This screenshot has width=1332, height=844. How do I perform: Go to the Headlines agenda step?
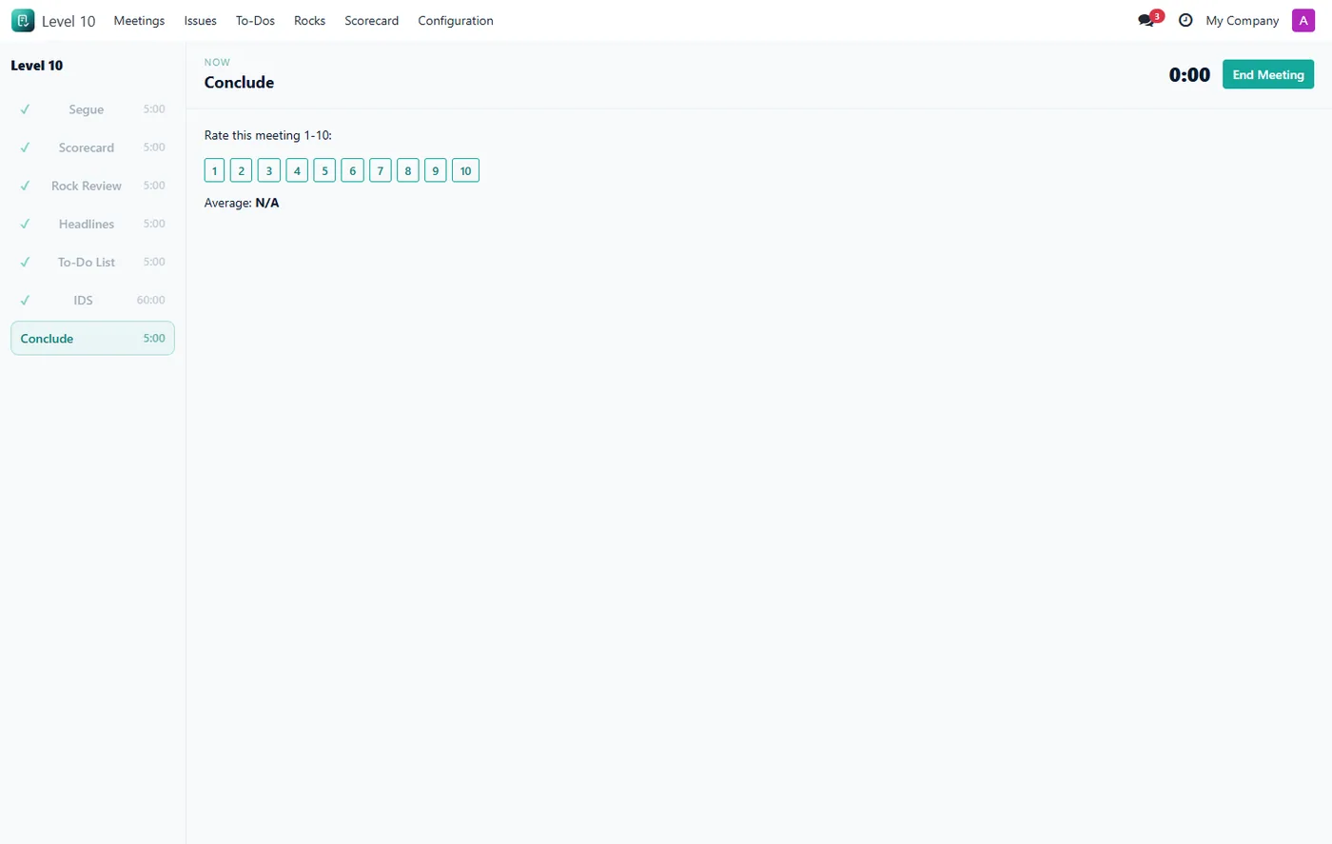(92, 224)
